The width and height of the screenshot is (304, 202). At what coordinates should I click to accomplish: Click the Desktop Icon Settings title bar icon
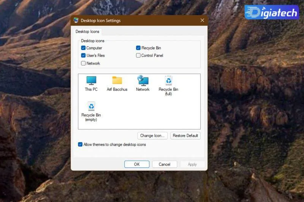click(76, 20)
